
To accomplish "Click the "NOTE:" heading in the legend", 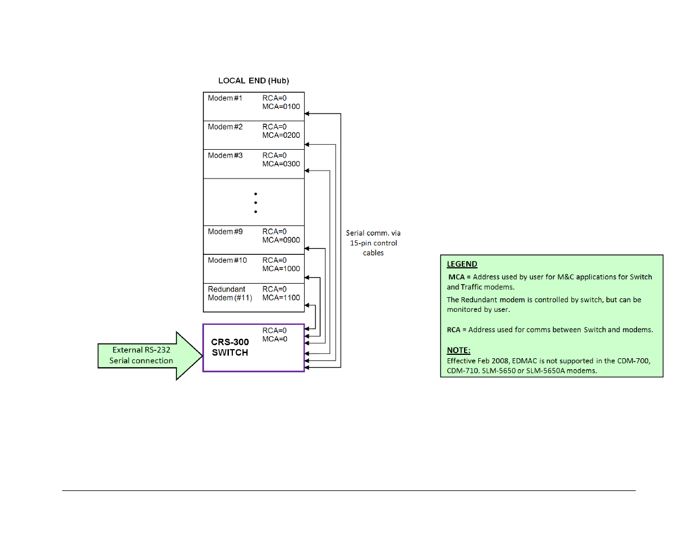I will click(x=458, y=350).
